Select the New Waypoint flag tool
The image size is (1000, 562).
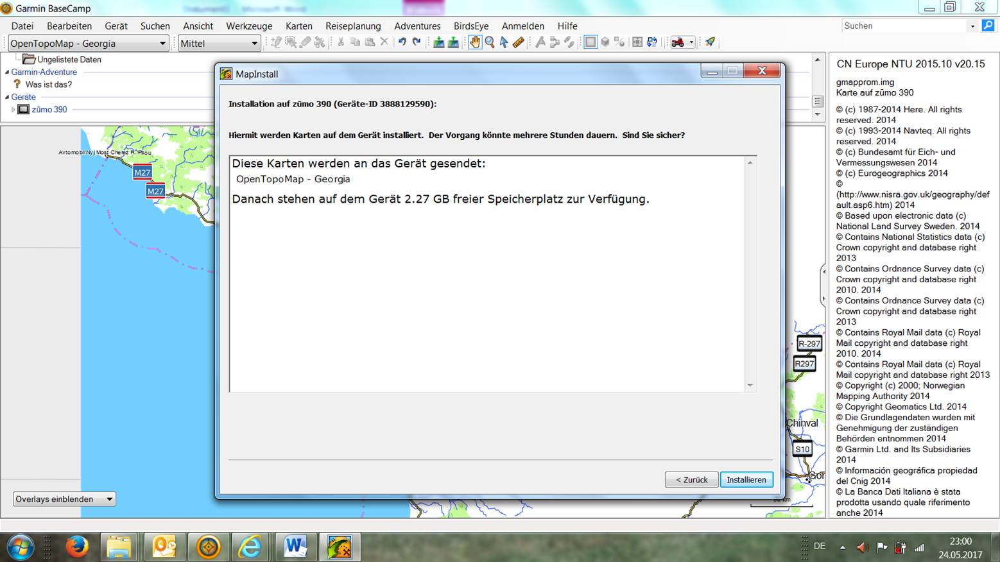(x=540, y=42)
